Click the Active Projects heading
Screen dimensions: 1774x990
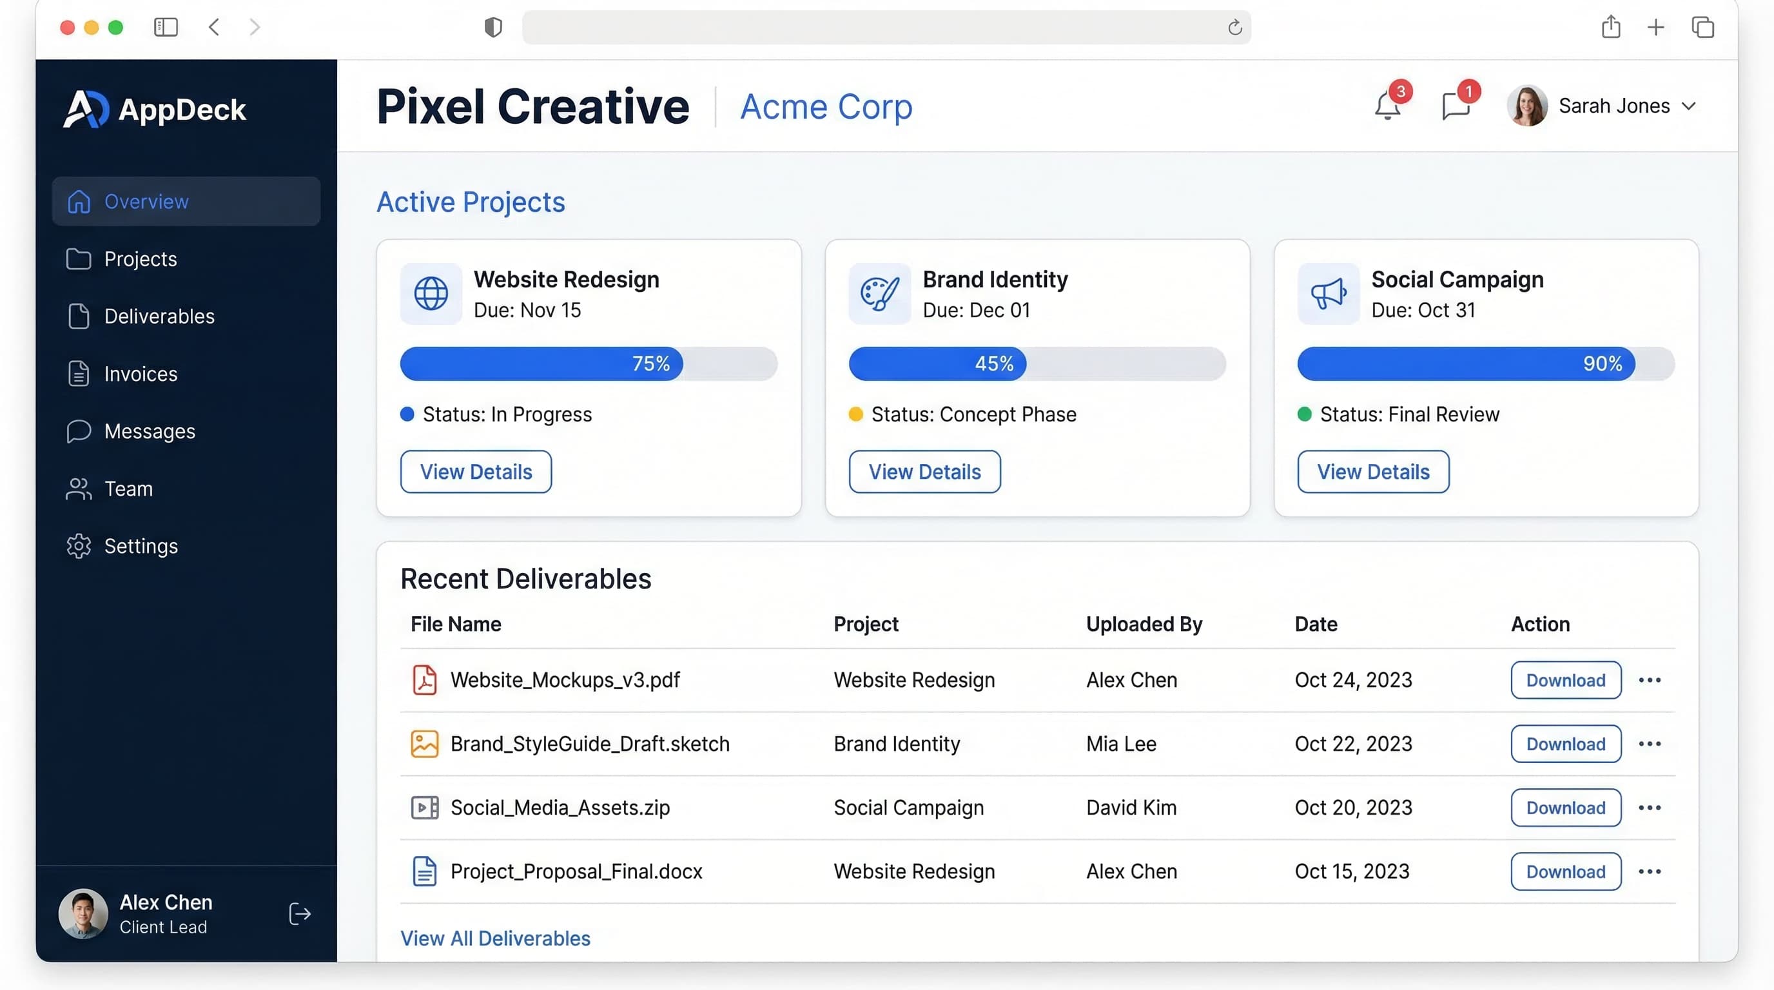471,202
